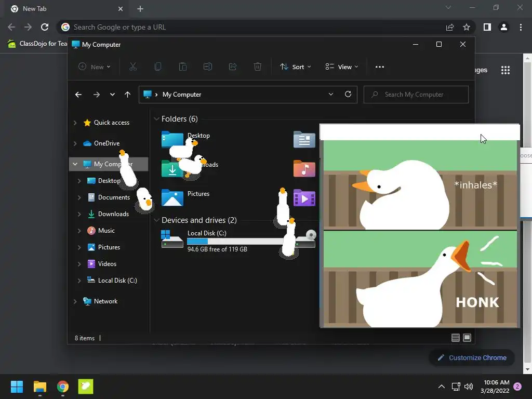
Task: Open the volume speaker tray icon
Action: (469, 387)
